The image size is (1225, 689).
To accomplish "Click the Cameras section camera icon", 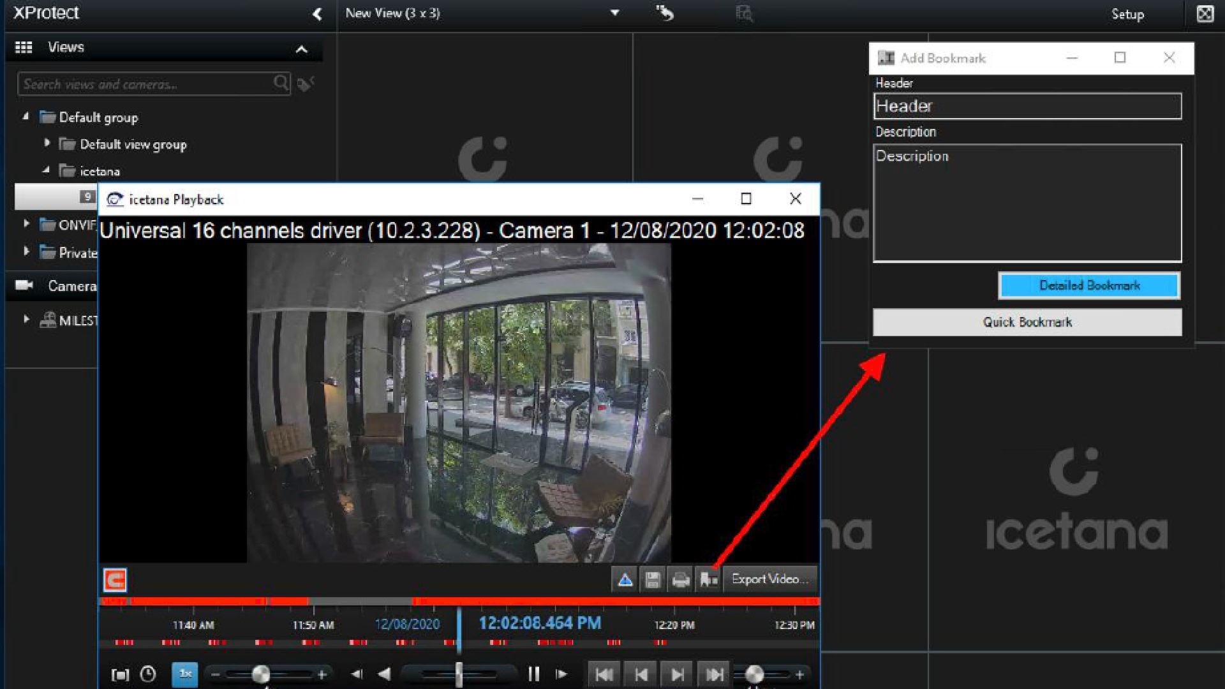I will tap(24, 285).
